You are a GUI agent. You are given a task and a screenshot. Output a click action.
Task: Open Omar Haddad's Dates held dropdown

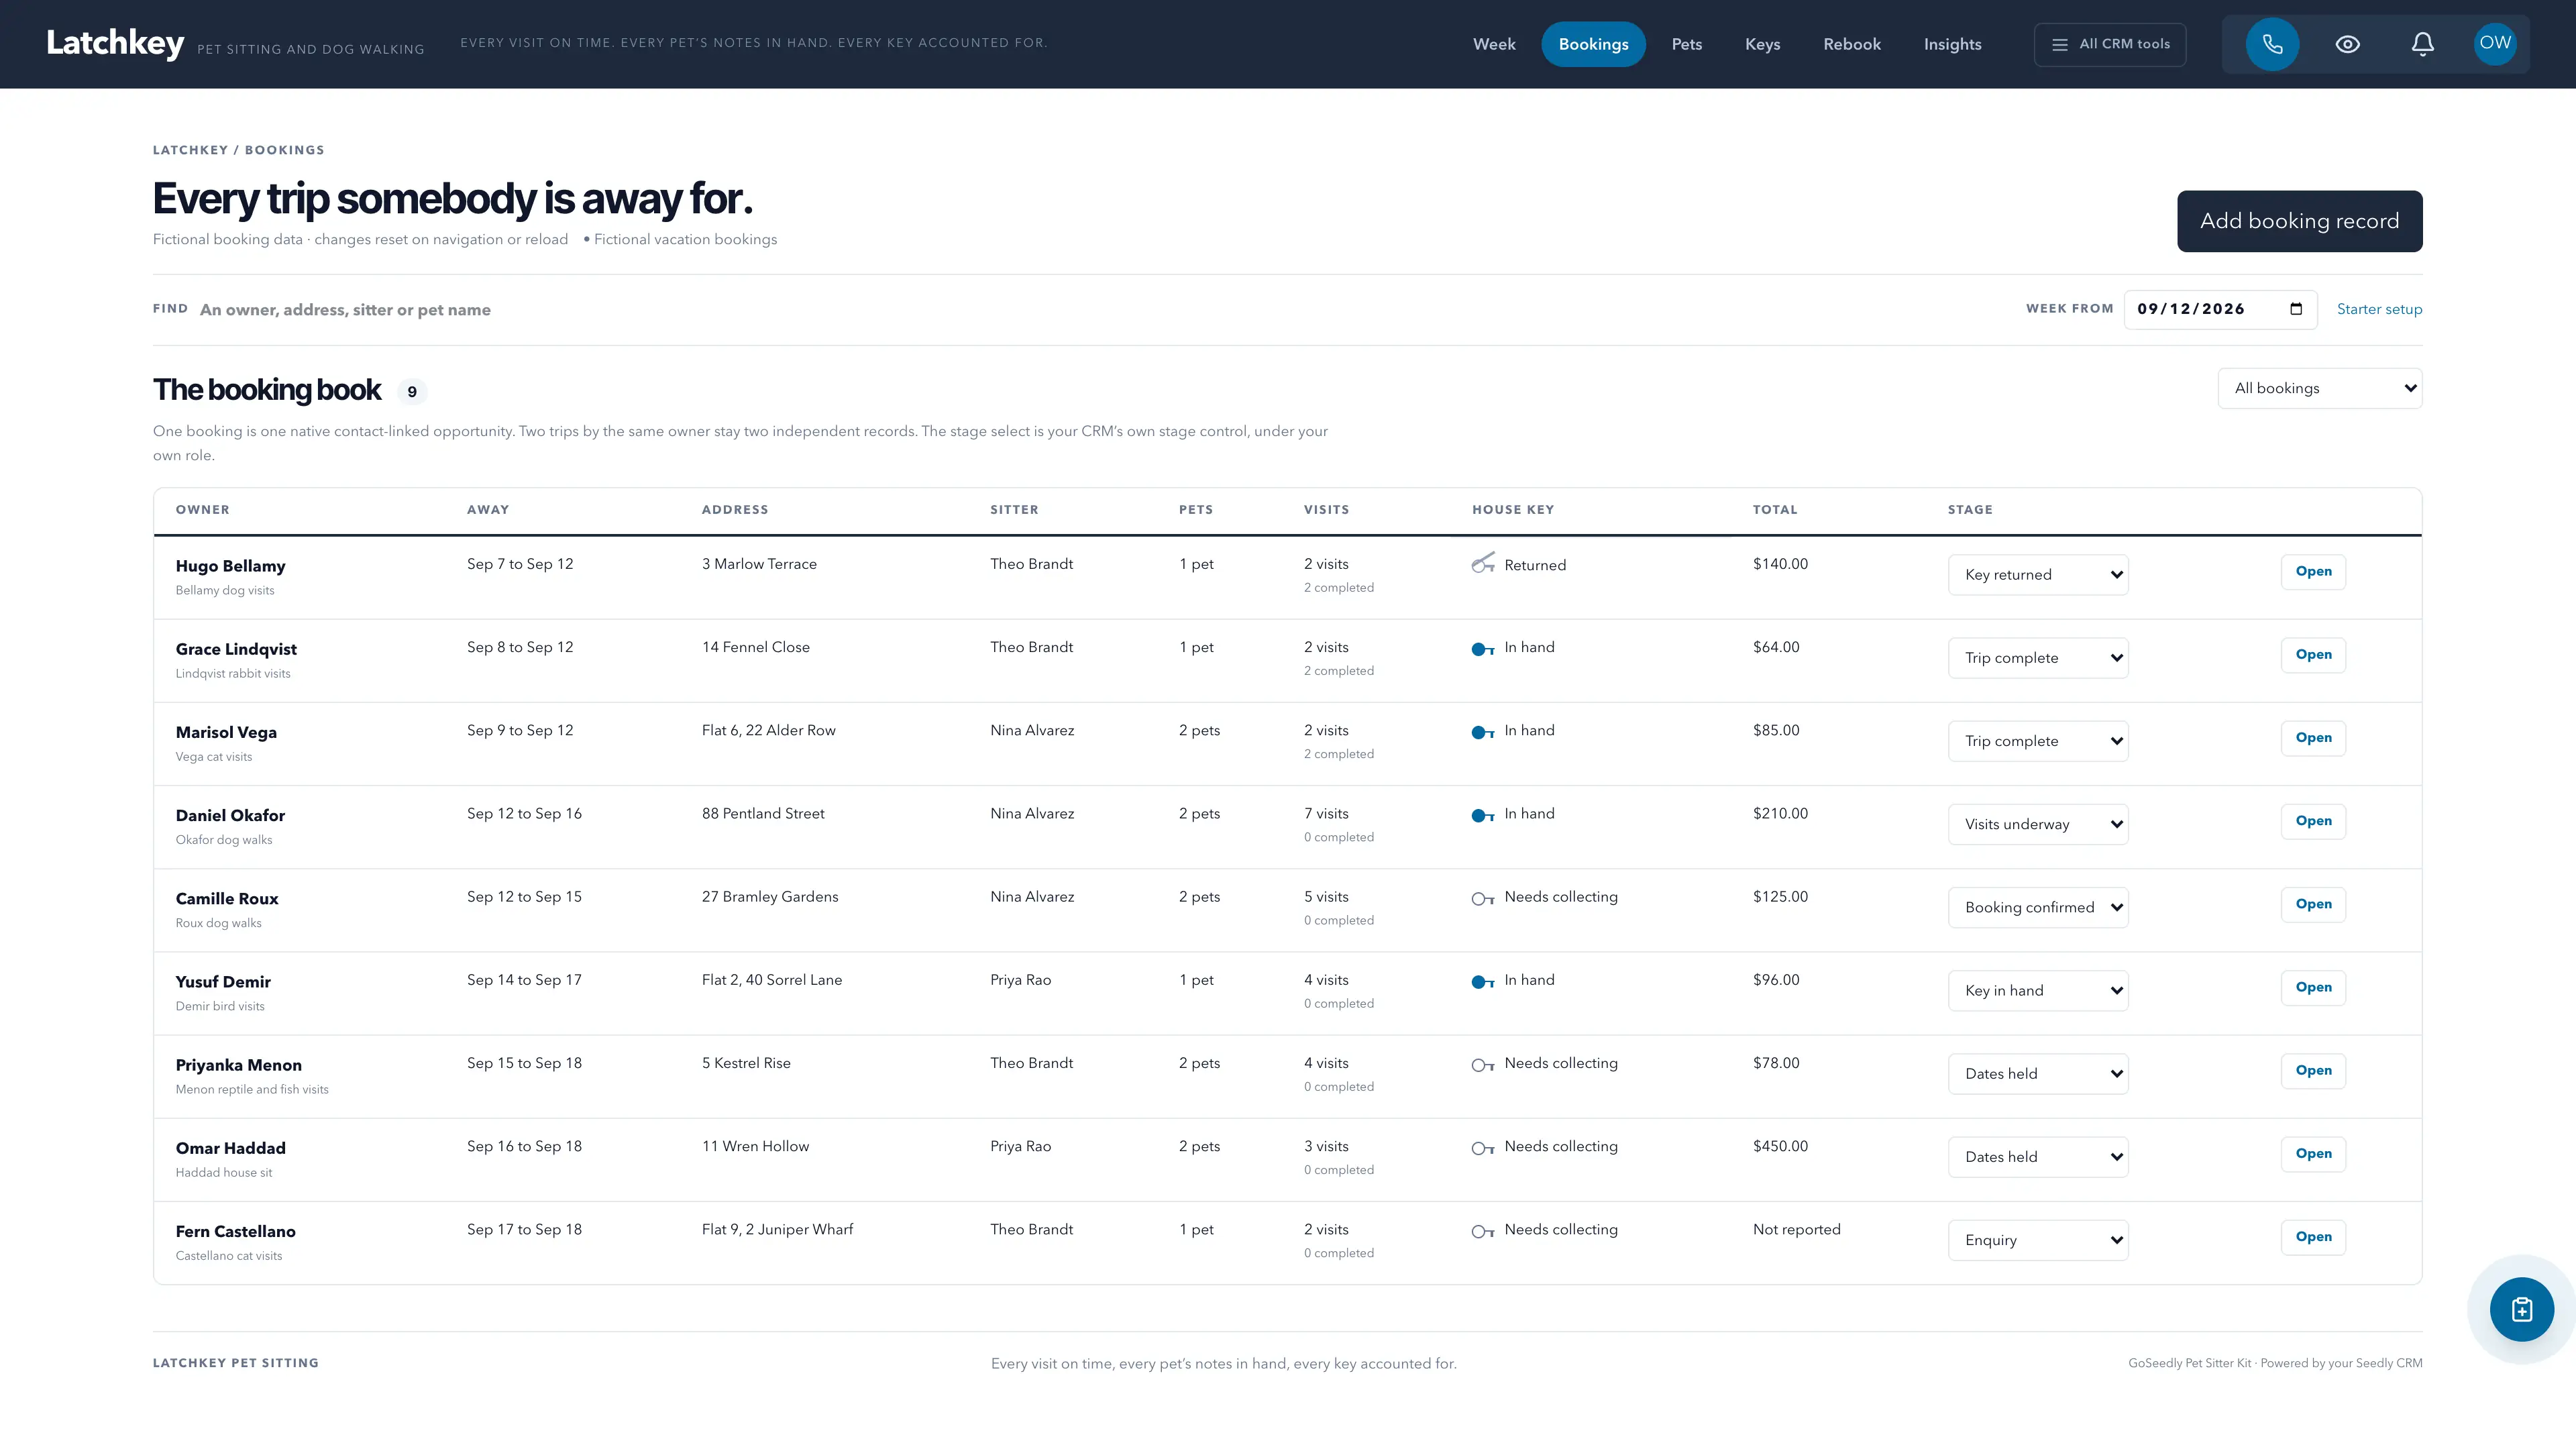pos(2037,1157)
